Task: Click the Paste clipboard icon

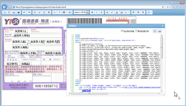Action: click(44, 12)
